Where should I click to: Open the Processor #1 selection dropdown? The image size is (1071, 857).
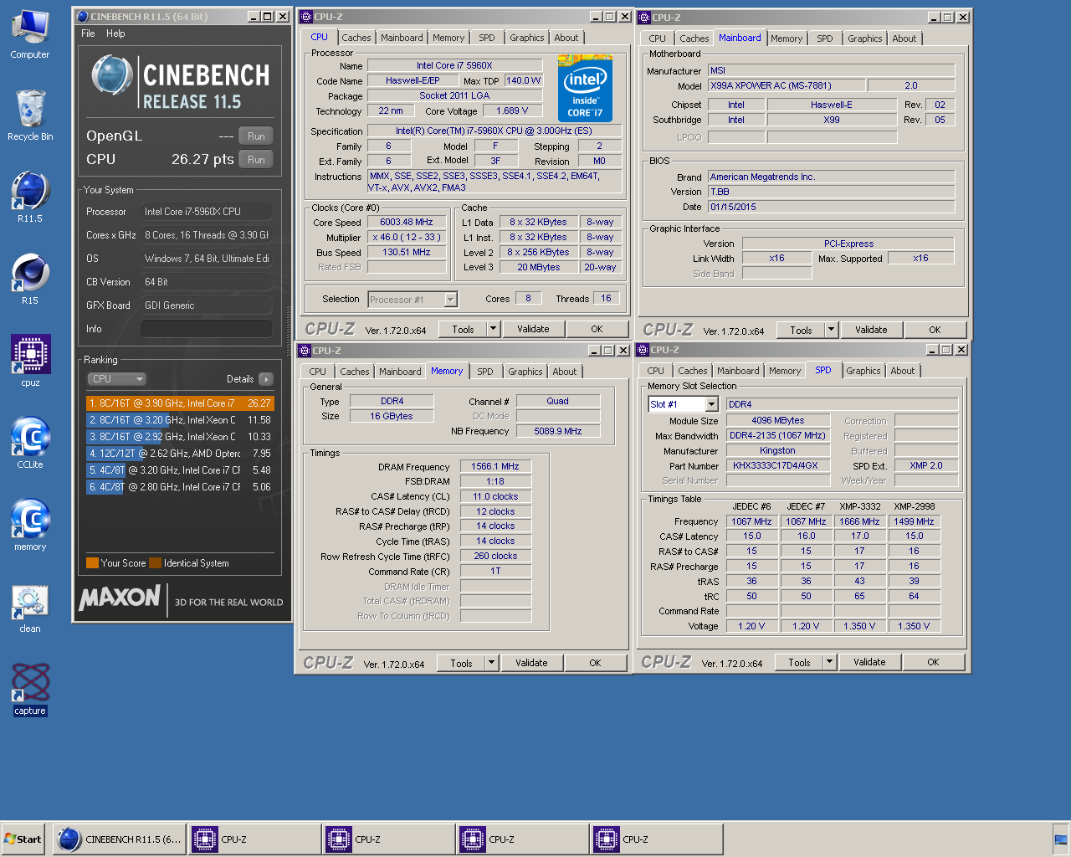413,299
